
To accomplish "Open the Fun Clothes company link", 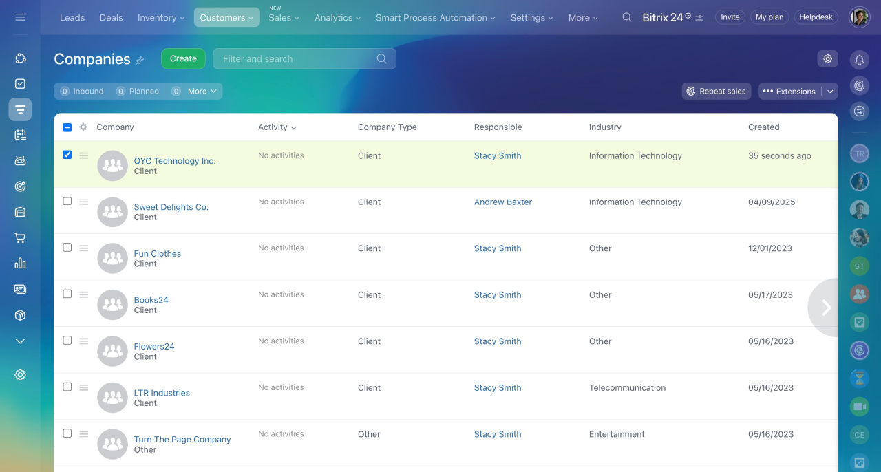I will pos(157,253).
